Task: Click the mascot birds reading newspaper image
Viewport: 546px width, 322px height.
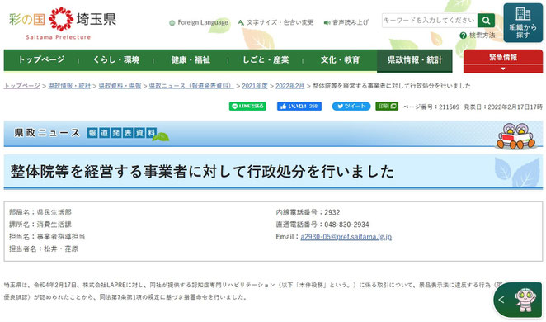Action: coord(515,135)
